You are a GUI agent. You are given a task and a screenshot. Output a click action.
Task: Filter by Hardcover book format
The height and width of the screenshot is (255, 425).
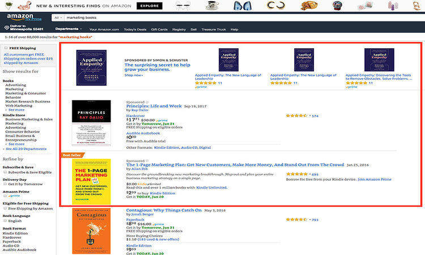(12, 237)
